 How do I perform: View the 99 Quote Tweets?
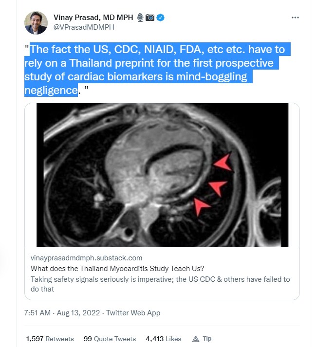(110, 339)
